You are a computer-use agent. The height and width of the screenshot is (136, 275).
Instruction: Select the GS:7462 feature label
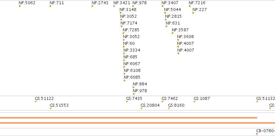click(x=170, y=98)
